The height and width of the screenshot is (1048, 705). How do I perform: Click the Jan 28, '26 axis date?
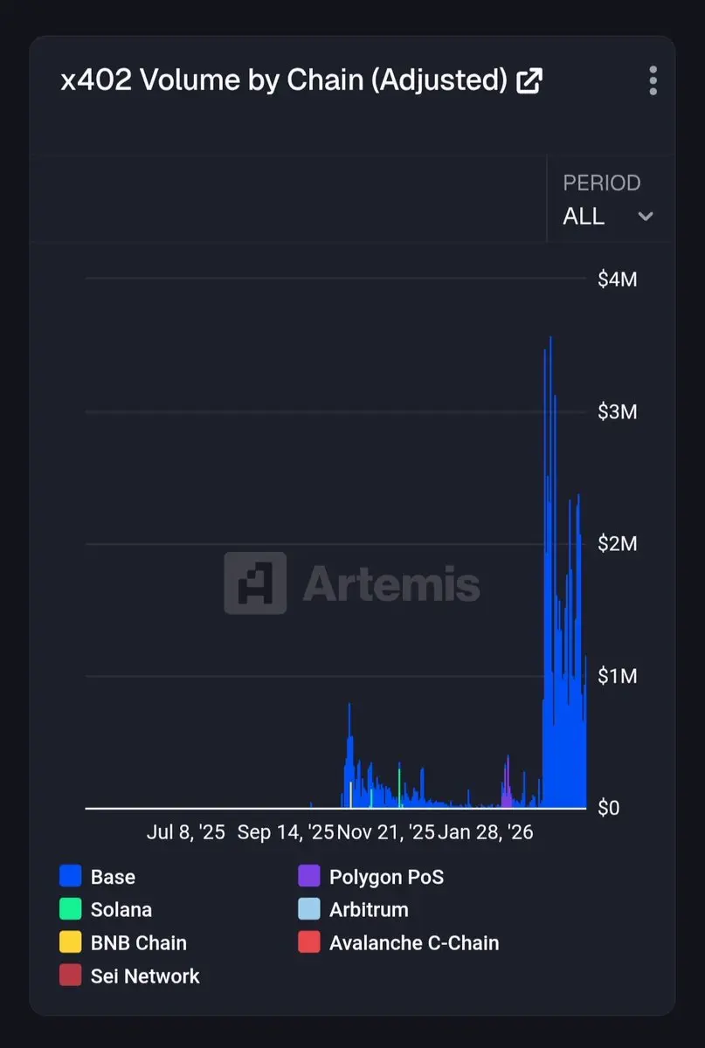point(486,832)
